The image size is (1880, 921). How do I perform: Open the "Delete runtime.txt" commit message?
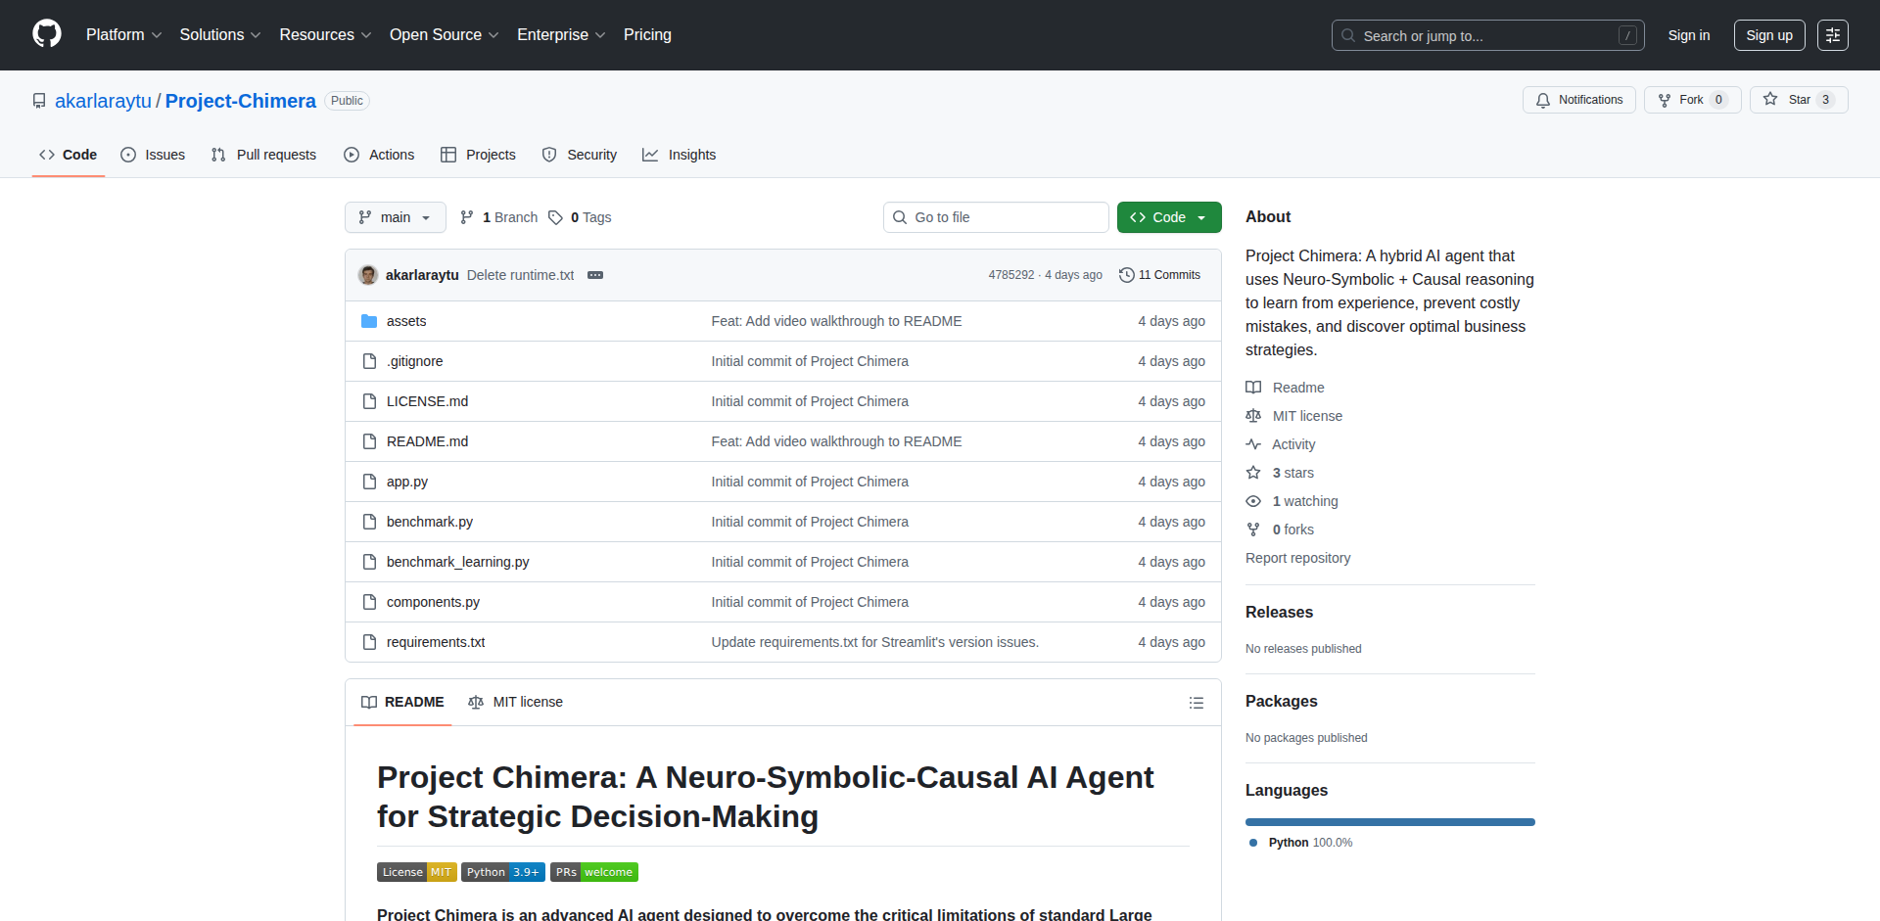520,275
